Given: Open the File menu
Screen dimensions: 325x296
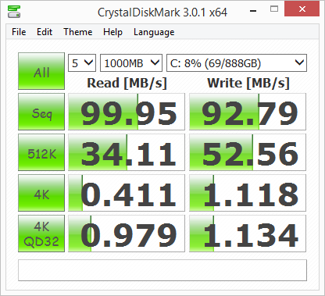Looking at the screenshot, I should coord(19,32).
